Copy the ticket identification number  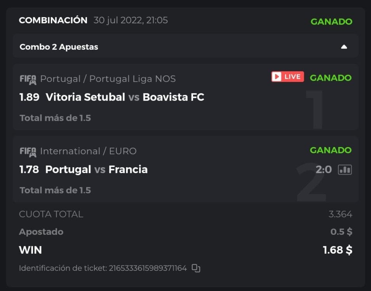point(196,268)
